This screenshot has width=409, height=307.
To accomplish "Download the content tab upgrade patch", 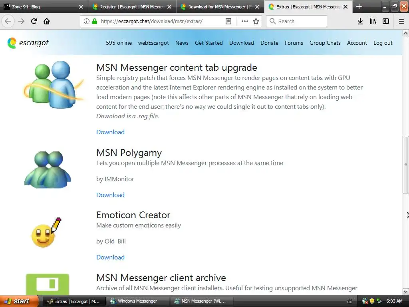I will [110, 132].
